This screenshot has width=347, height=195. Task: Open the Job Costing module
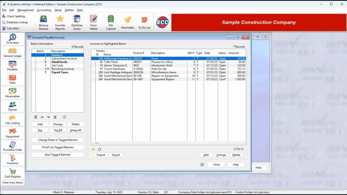(x=12, y=120)
